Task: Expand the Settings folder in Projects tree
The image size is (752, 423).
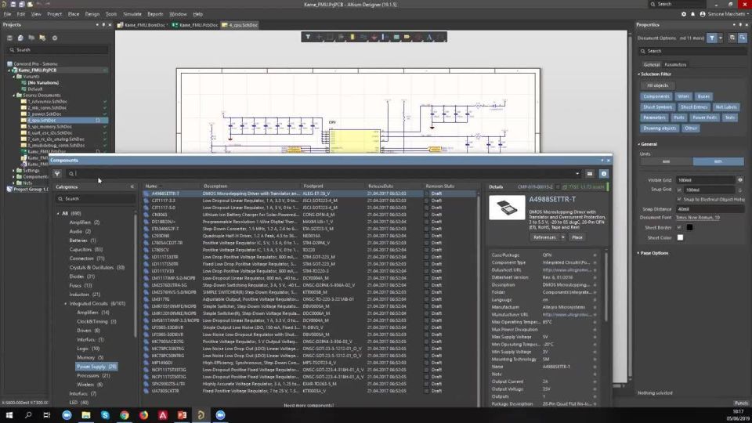Action: (x=14, y=170)
